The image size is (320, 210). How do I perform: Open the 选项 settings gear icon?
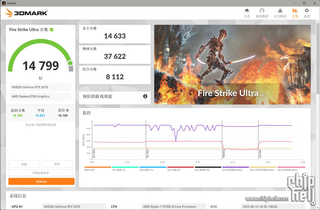[x=307, y=11]
